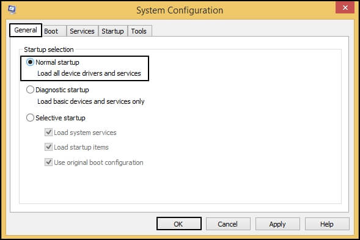The height and width of the screenshot is (240, 360).
Task: Select the Normal startup radio button
Action: coord(30,62)
